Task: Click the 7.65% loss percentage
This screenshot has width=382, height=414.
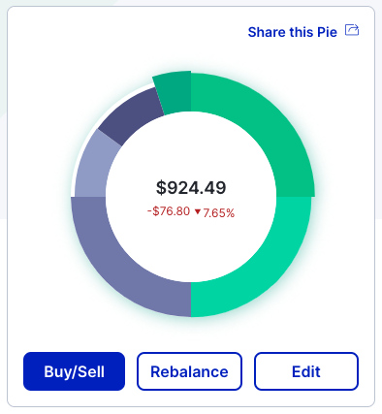Action: click(219, 213)
